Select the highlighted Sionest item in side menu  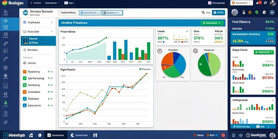click(x=38, y=41)
